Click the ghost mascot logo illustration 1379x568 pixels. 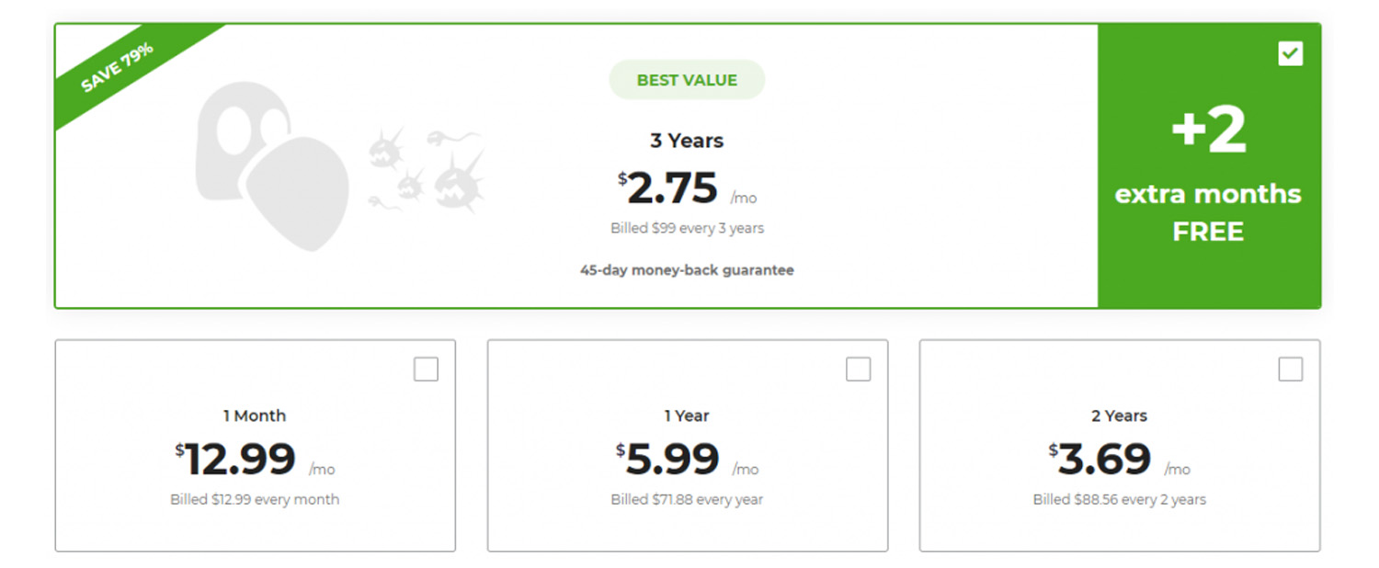click(x=273, y=166)
